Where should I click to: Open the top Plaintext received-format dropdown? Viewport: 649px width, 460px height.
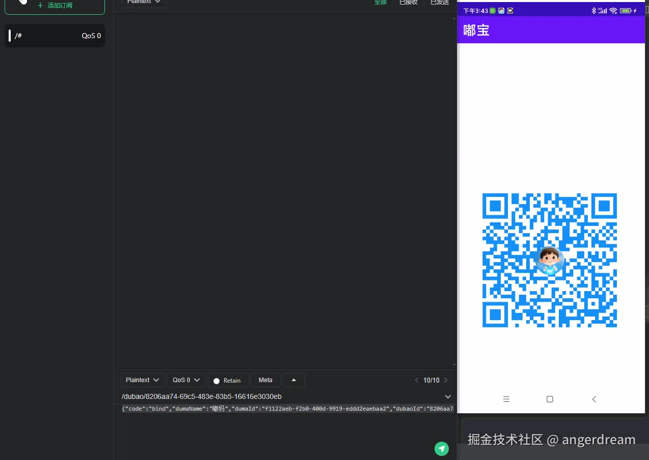coord(144,2)
